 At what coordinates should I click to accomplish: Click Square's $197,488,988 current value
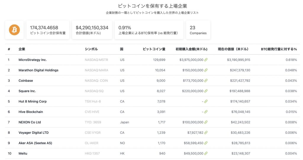pos(240,91)
